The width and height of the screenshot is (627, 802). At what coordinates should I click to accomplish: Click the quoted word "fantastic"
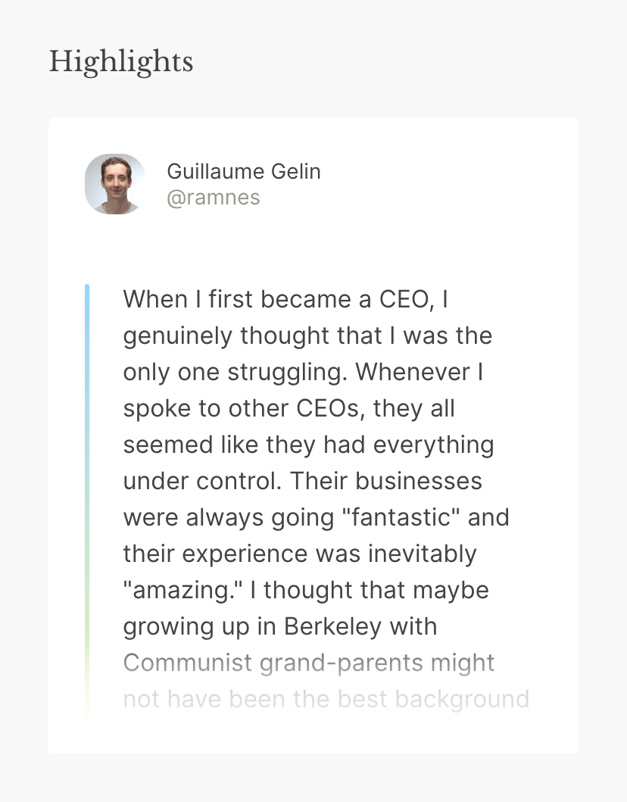coord(402,517)
